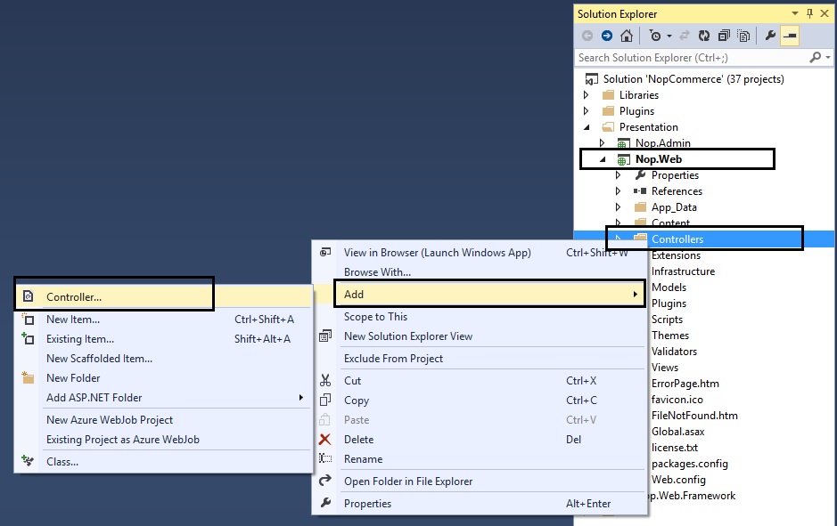The image size is (837, 526).
Task: Expand the App_Data folder
Action: 618,206
